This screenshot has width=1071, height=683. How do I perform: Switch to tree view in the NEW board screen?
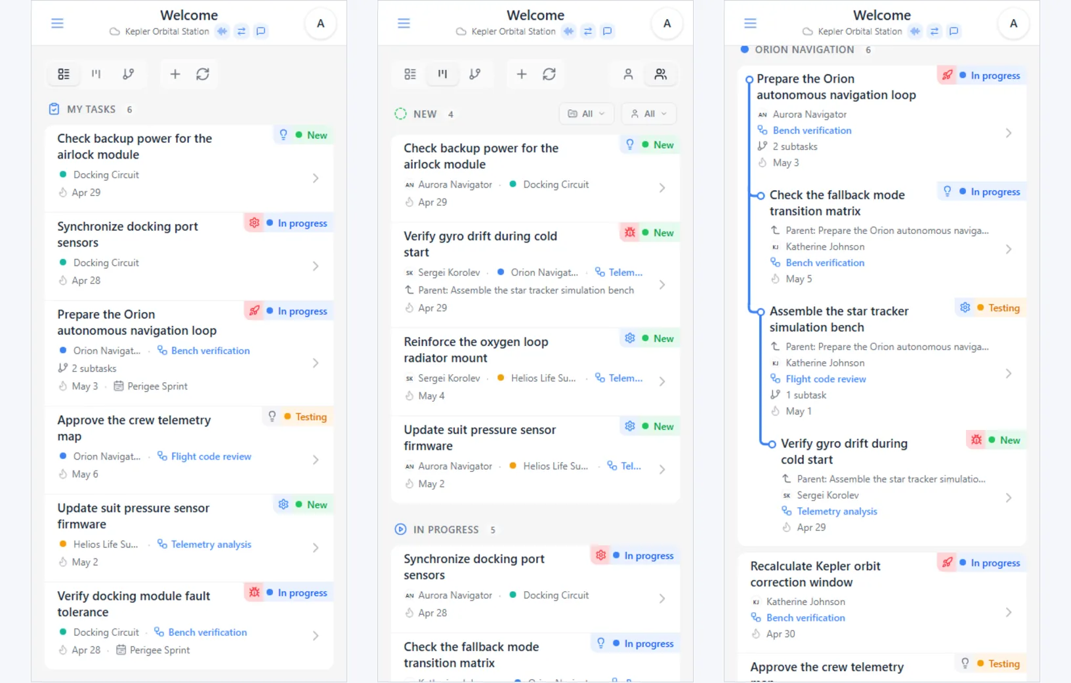pyautogui.click(x=474, y=74)
